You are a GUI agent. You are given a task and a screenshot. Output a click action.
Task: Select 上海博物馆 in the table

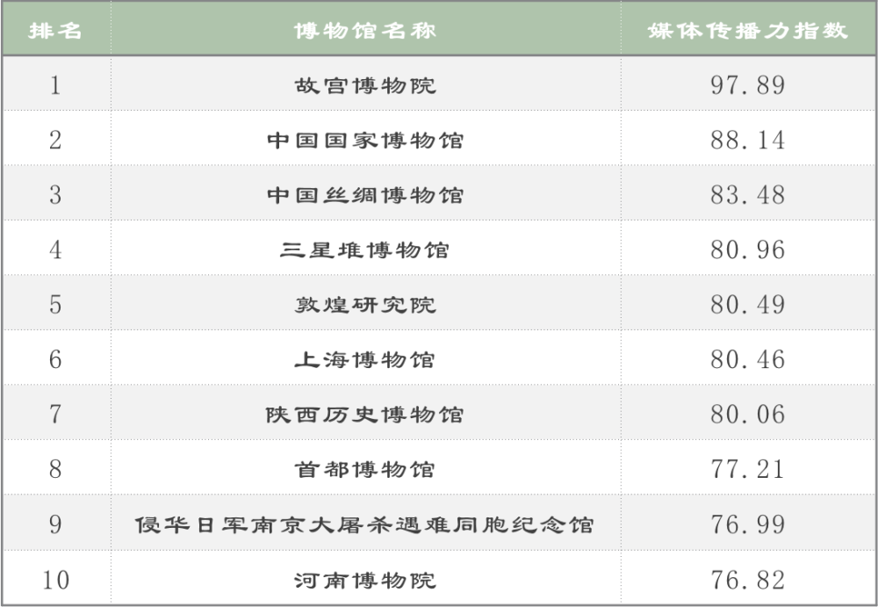tap(365, 360)
